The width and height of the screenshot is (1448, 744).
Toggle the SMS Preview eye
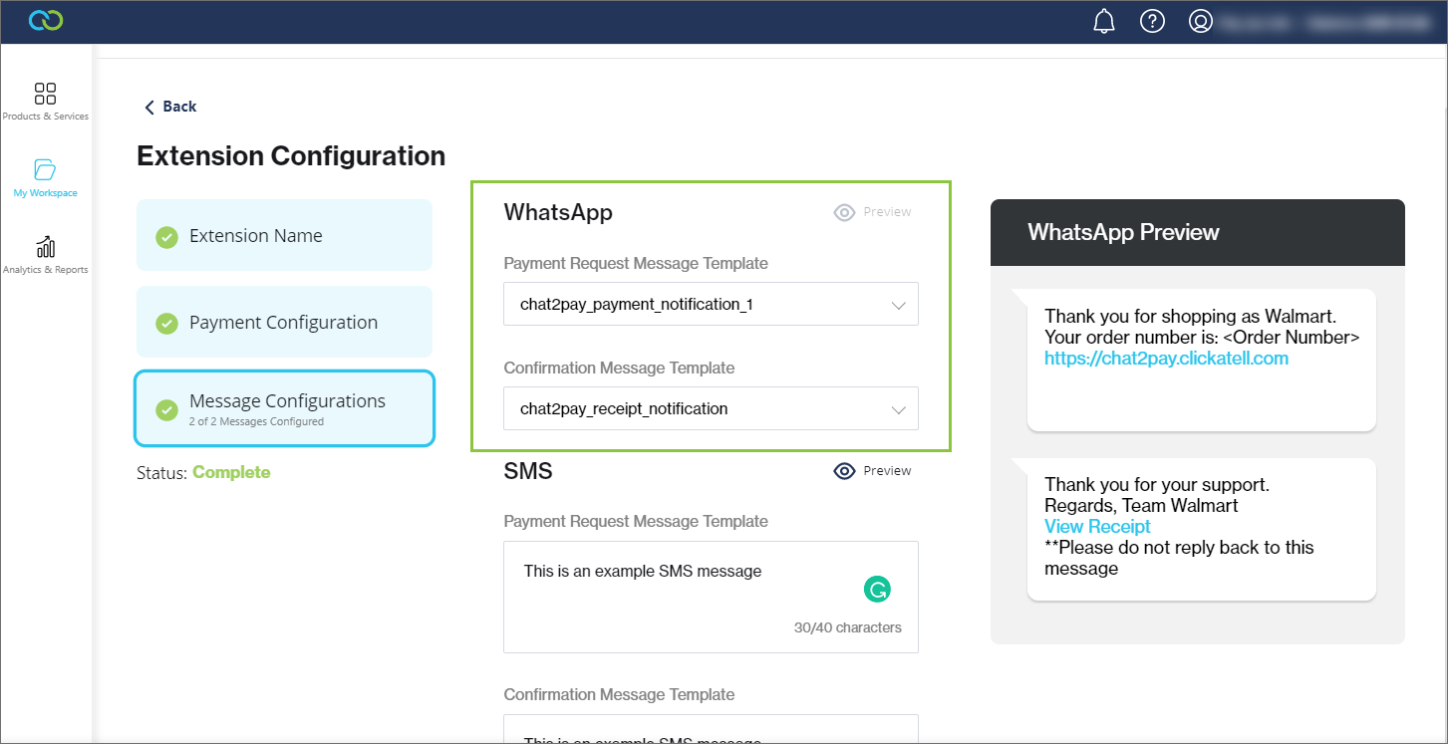pos(845,471)
